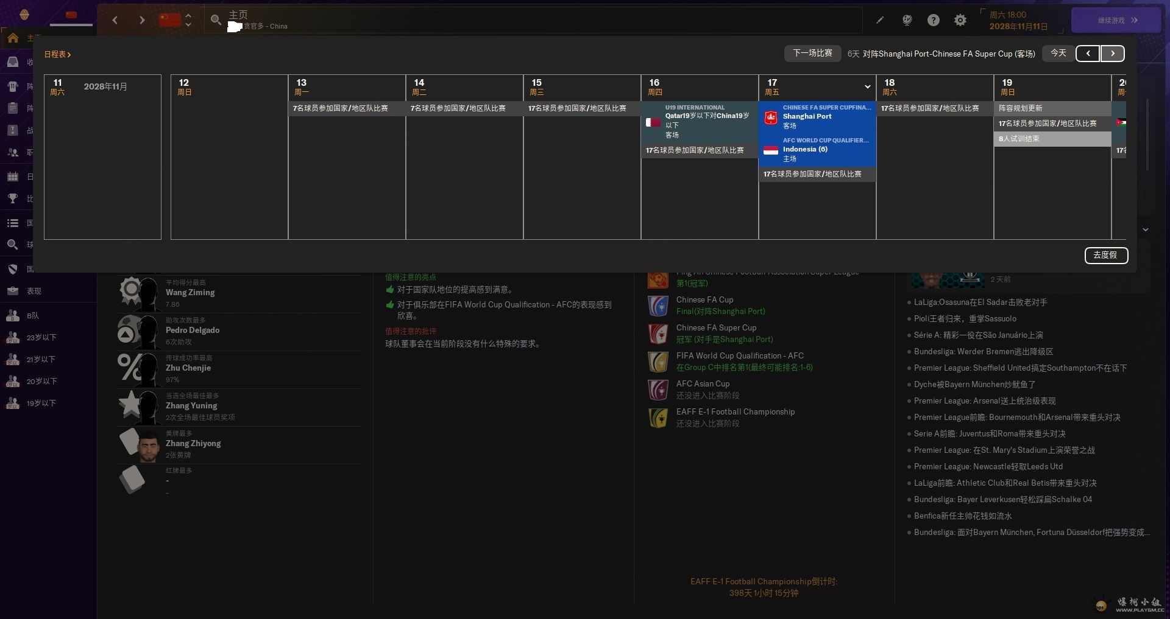The height and width of the screenshot is (619, 1170).
Task: Open the search magnifier in top bar
Action: [x=216, y=20]
